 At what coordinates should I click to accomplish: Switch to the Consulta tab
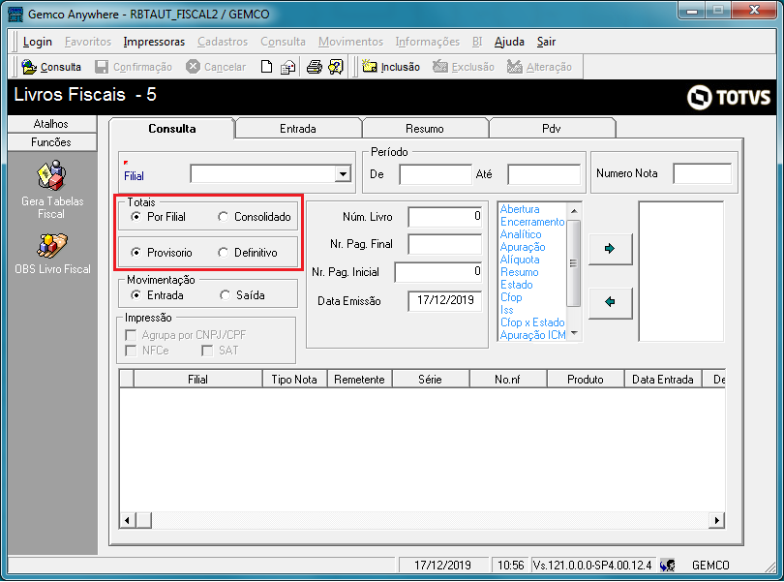172,128
